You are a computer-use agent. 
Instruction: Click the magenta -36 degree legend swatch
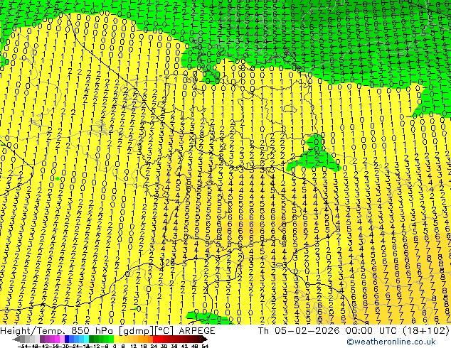[57, 339]
